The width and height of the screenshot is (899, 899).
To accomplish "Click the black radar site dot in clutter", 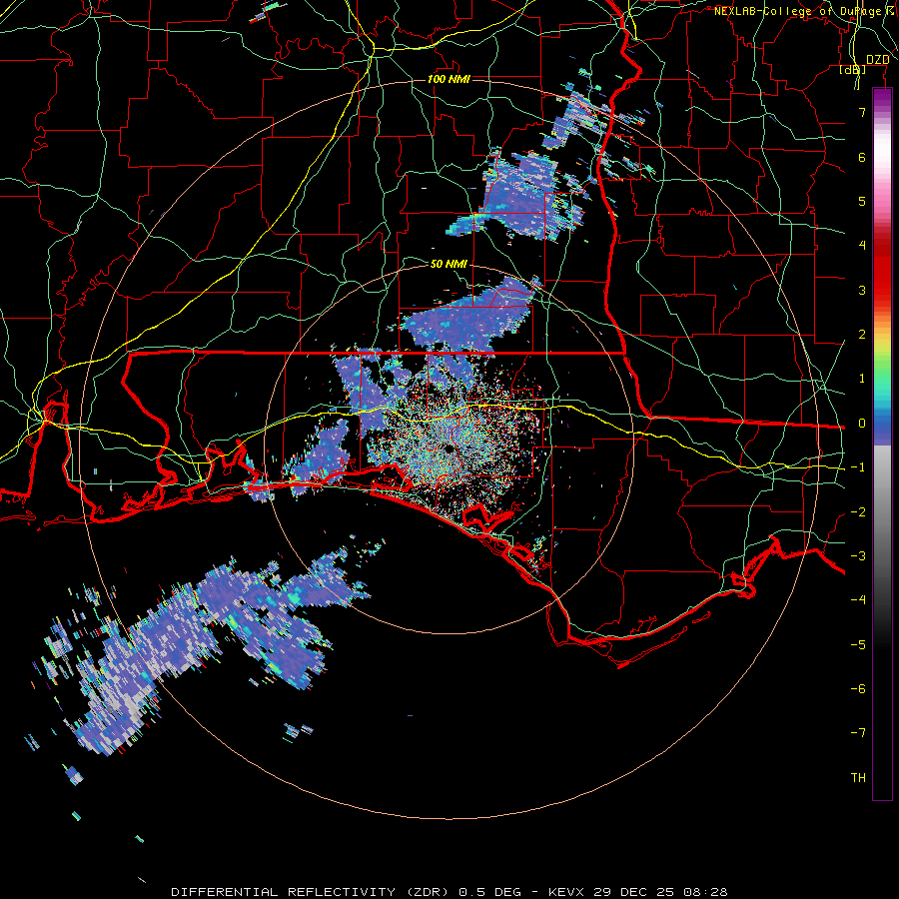I will (x=449, y=449).
